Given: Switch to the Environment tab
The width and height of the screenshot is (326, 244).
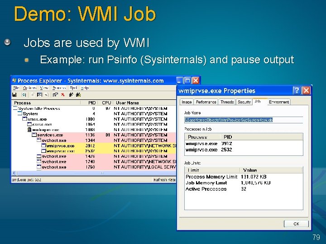Looking at the screenshot, I should (x=278, y=102).
